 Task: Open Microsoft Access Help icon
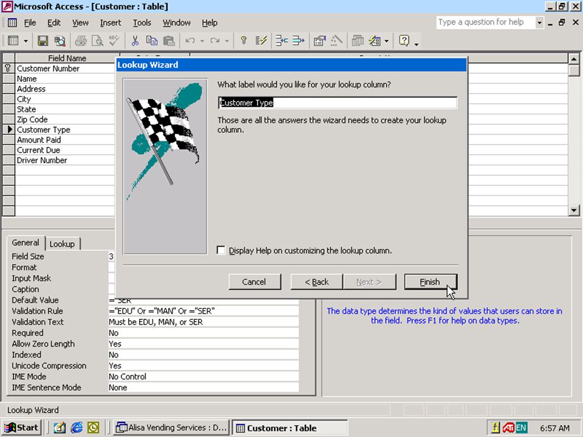point(404,41)
